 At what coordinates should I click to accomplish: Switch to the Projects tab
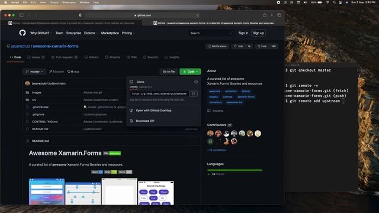point(113,57)
